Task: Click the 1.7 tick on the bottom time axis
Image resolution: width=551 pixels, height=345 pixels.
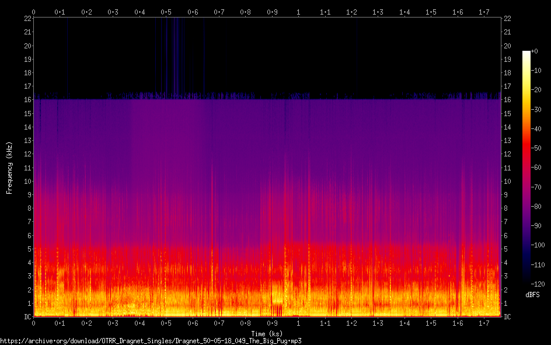Action: (x=484, y=323)
